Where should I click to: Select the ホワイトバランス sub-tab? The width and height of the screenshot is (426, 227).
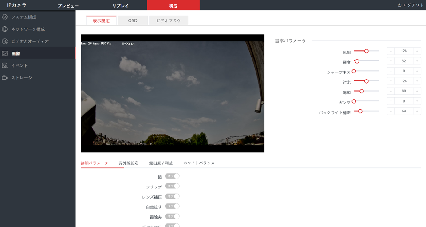(199, 163)
